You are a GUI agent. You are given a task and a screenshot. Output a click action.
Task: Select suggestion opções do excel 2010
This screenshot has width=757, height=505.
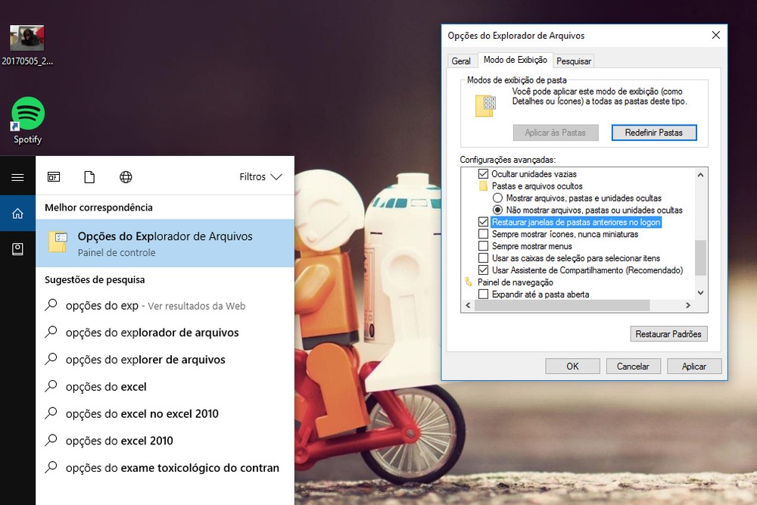pyautogui.click(x=120, y=441)
